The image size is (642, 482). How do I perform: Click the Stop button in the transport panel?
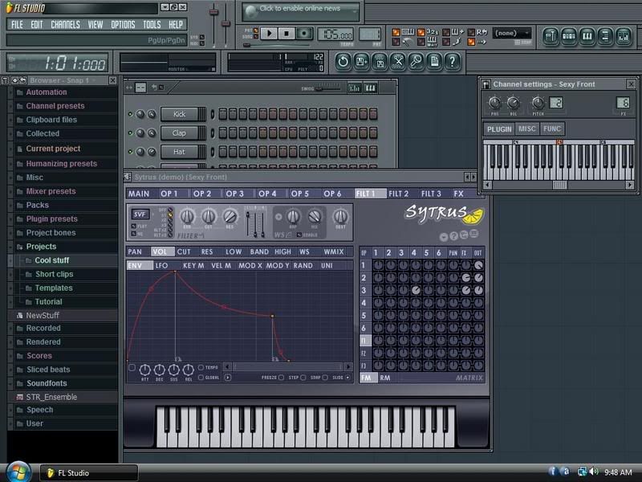coord(286,33)
